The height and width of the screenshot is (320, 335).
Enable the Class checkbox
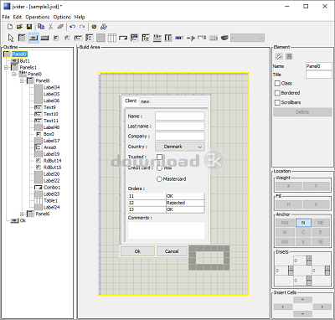point(277,83)
